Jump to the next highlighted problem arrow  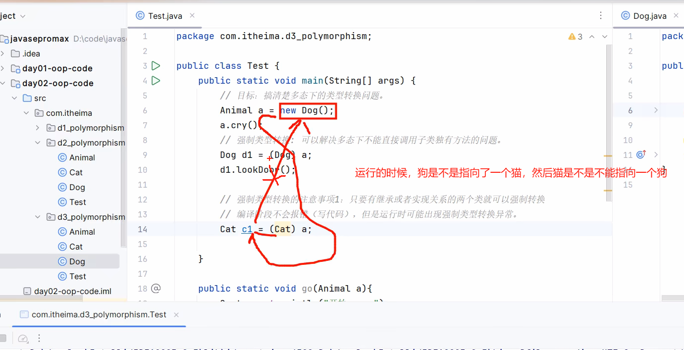(605, 37)
